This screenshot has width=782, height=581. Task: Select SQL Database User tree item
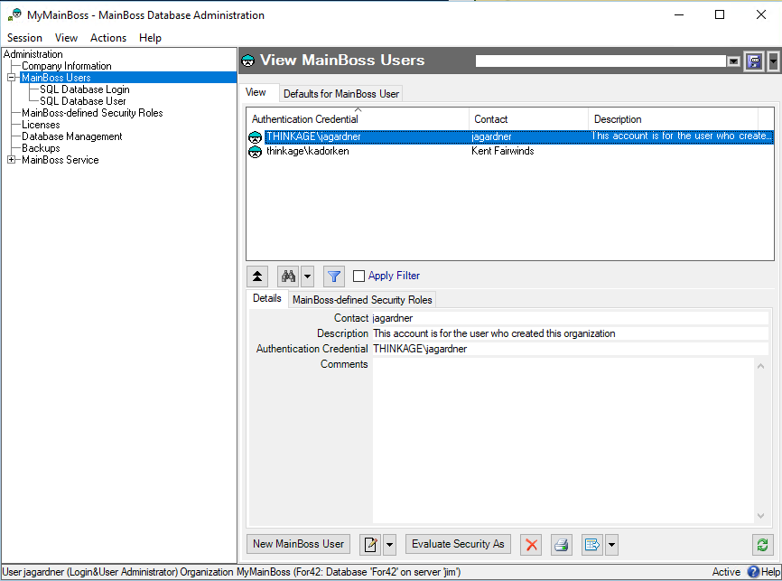click(x=82, y=101)
